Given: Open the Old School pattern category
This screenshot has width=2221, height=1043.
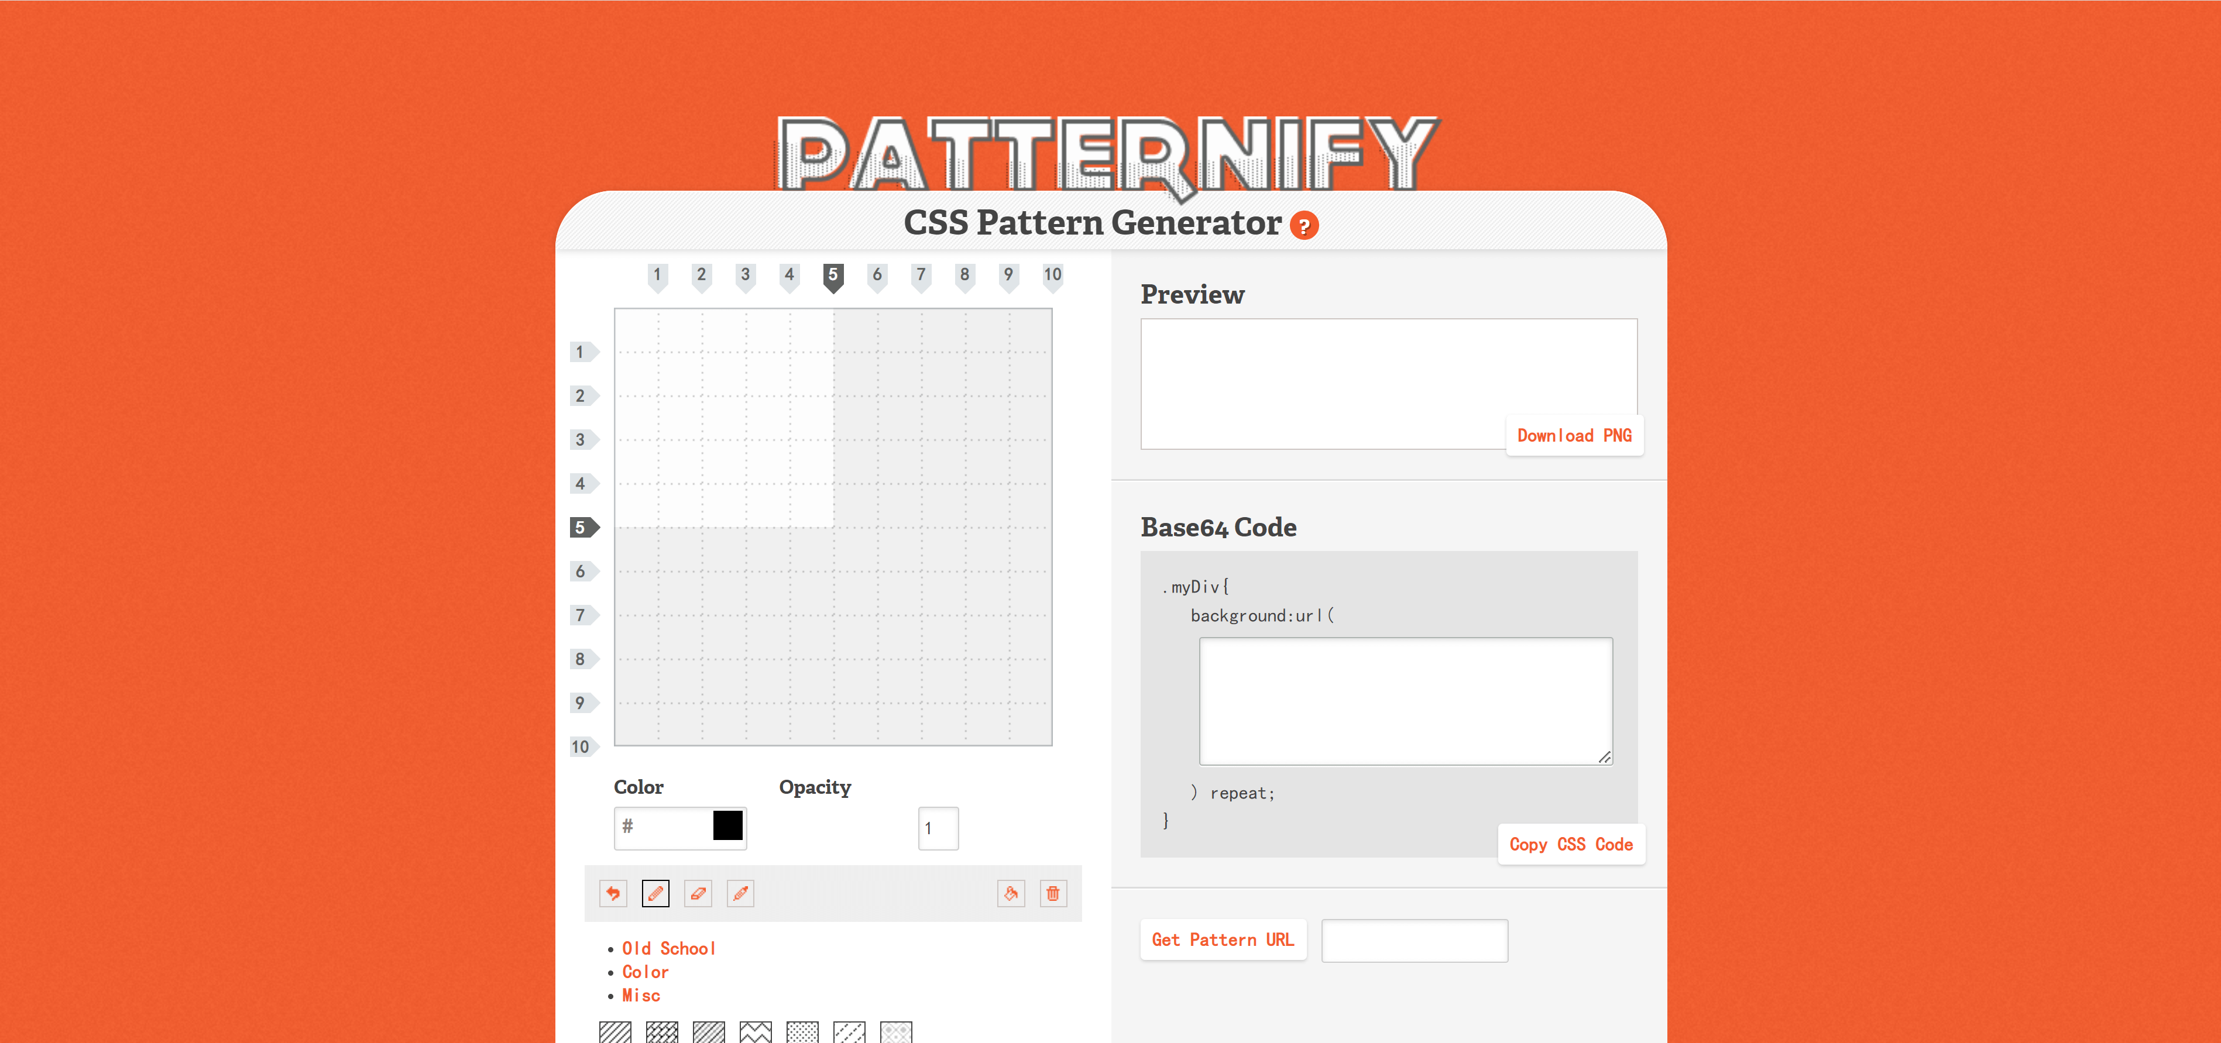Looking at the screenshot, I should point(668,948).
